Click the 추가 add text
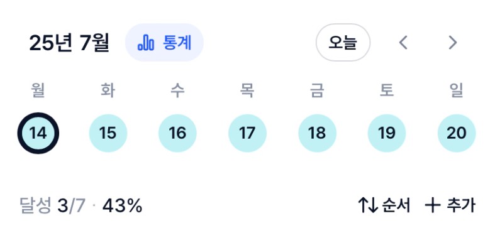The image size is (495, 233). point(461,205)
